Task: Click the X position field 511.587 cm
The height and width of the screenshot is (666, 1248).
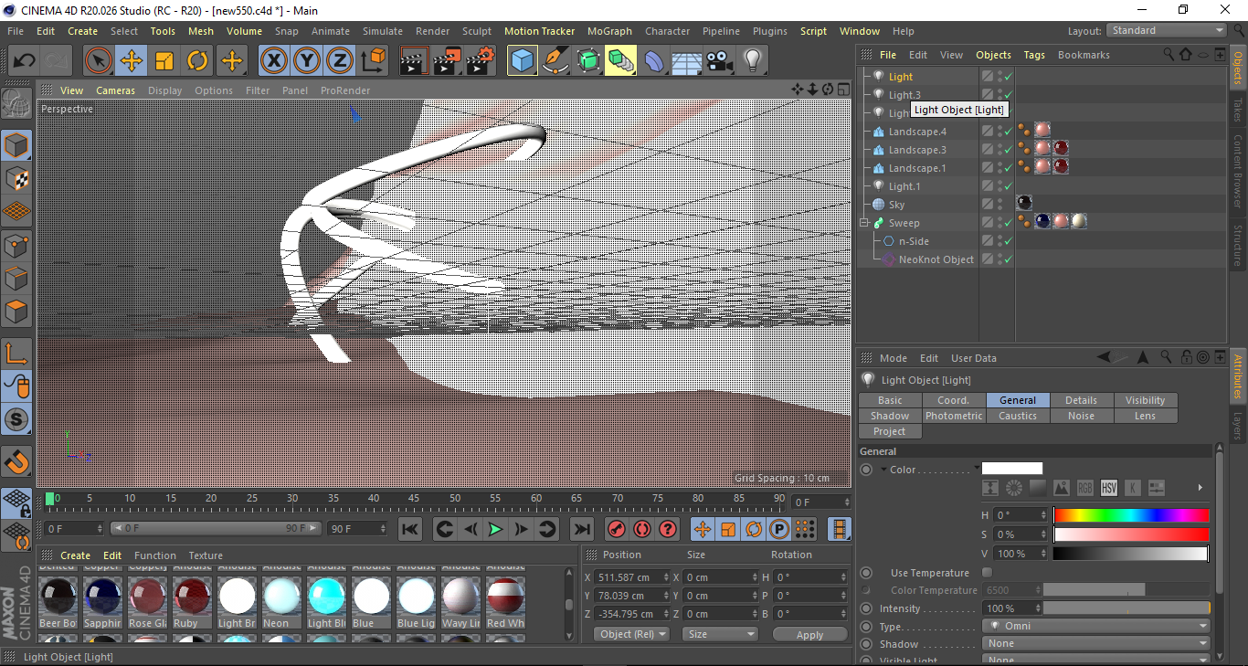Action: click(631, 577)
